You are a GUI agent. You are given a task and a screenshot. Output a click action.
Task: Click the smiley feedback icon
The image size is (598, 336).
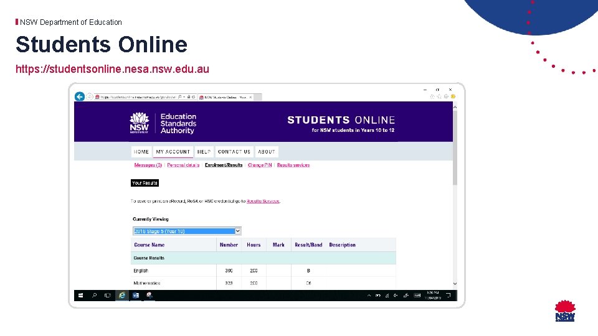pyautogui.click(x=453, y=96)
